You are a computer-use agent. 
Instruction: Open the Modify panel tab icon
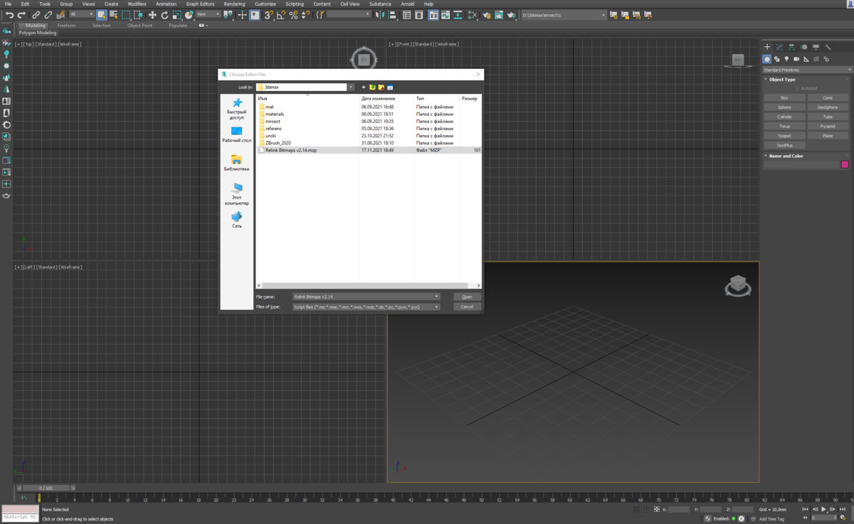coord(779,47)
